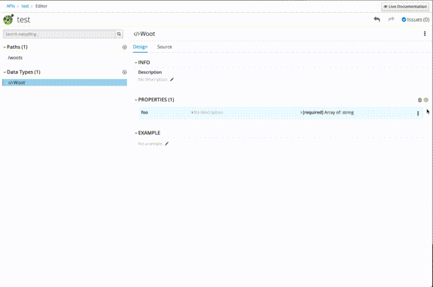Image resolution: width=433 pixels, height=287 pixels.
Task: Collapse the INFO section
Action: pos(136,63)
